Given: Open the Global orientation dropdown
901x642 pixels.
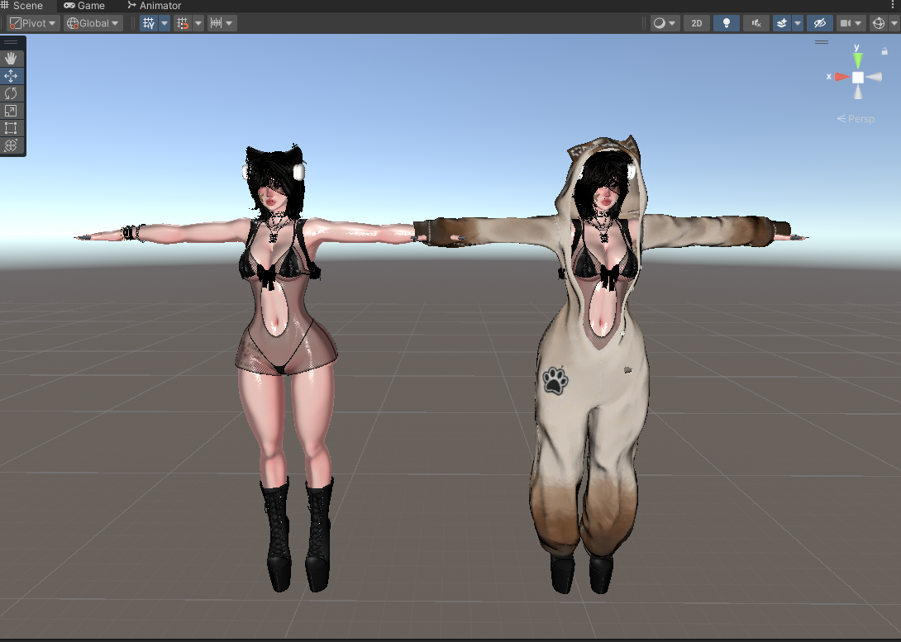Looking at the screenshot, I should [x=93, y=22].
